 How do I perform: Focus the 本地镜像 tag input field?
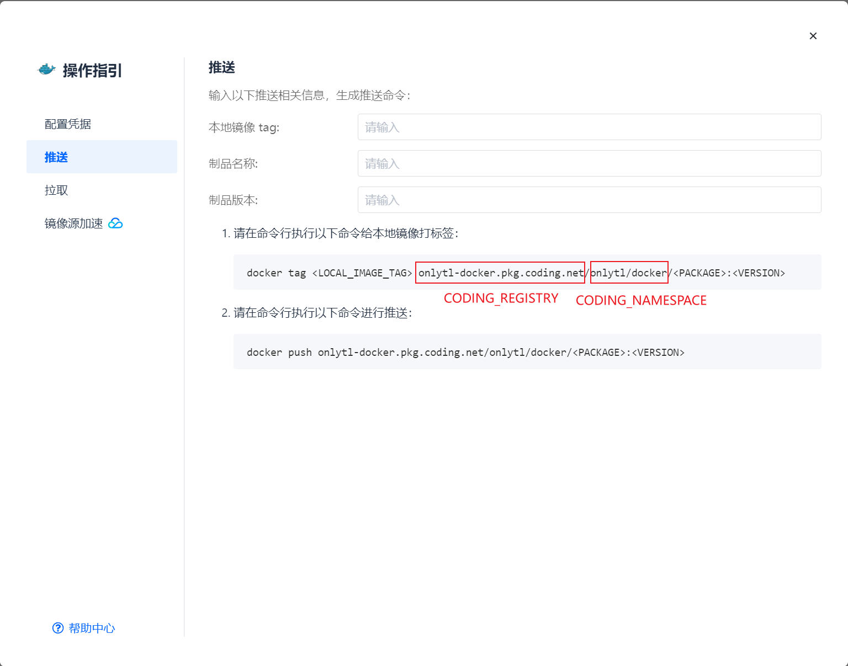click(x=589, y=127)
